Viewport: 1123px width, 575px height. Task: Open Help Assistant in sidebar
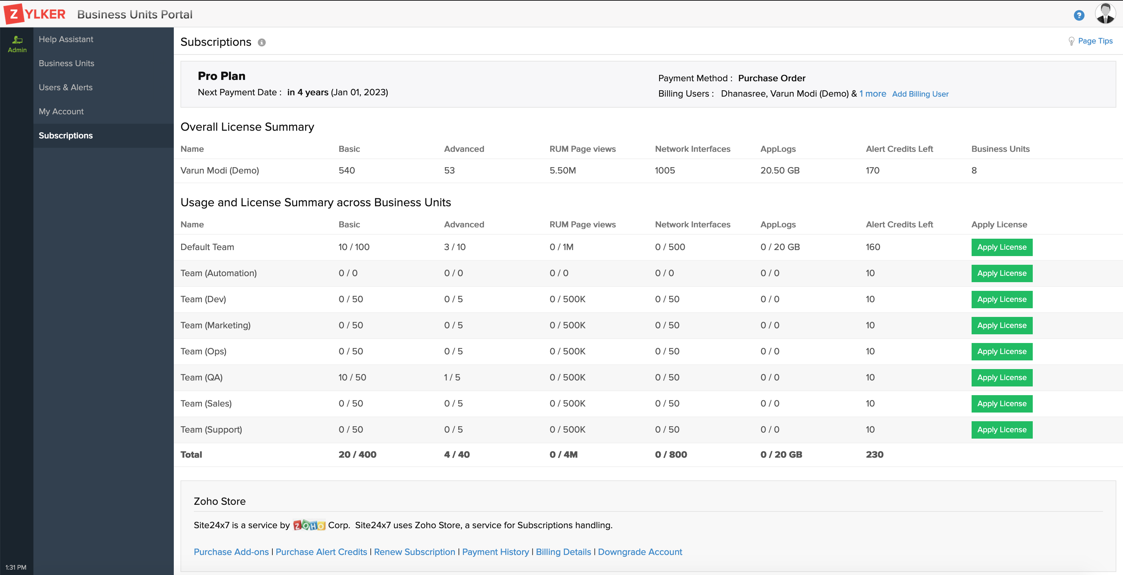click(x=66, y=39)
